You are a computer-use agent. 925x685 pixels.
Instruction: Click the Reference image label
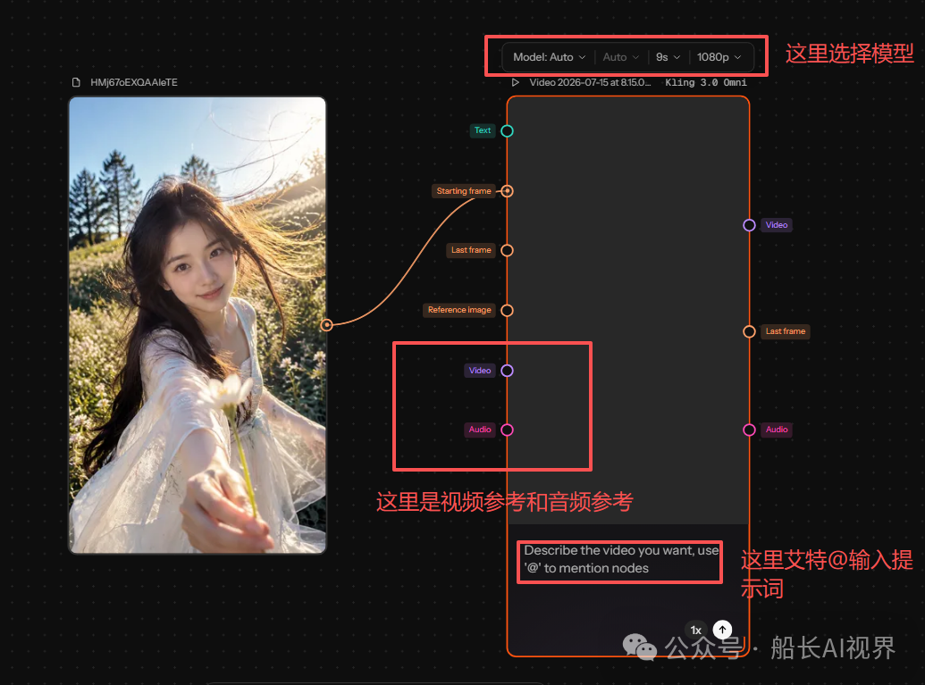coord(459,310)
